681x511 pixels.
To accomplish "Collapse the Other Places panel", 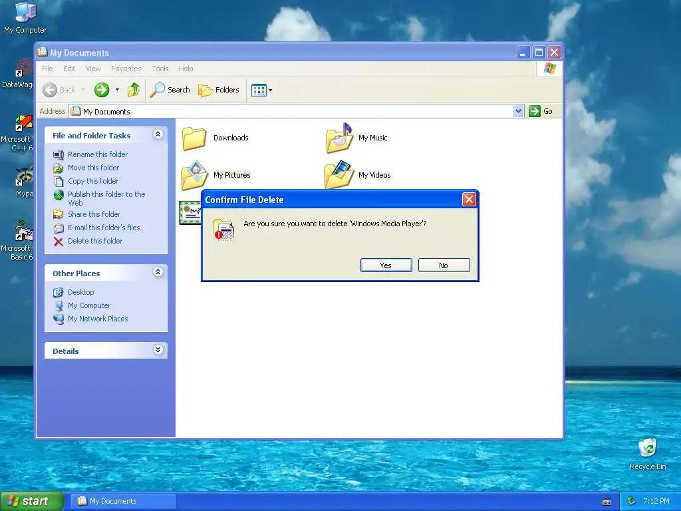I will 158,272.
